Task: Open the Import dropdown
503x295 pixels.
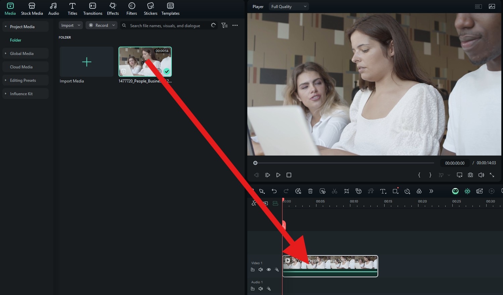Action: pyautogui.click(x=71, y=25)
